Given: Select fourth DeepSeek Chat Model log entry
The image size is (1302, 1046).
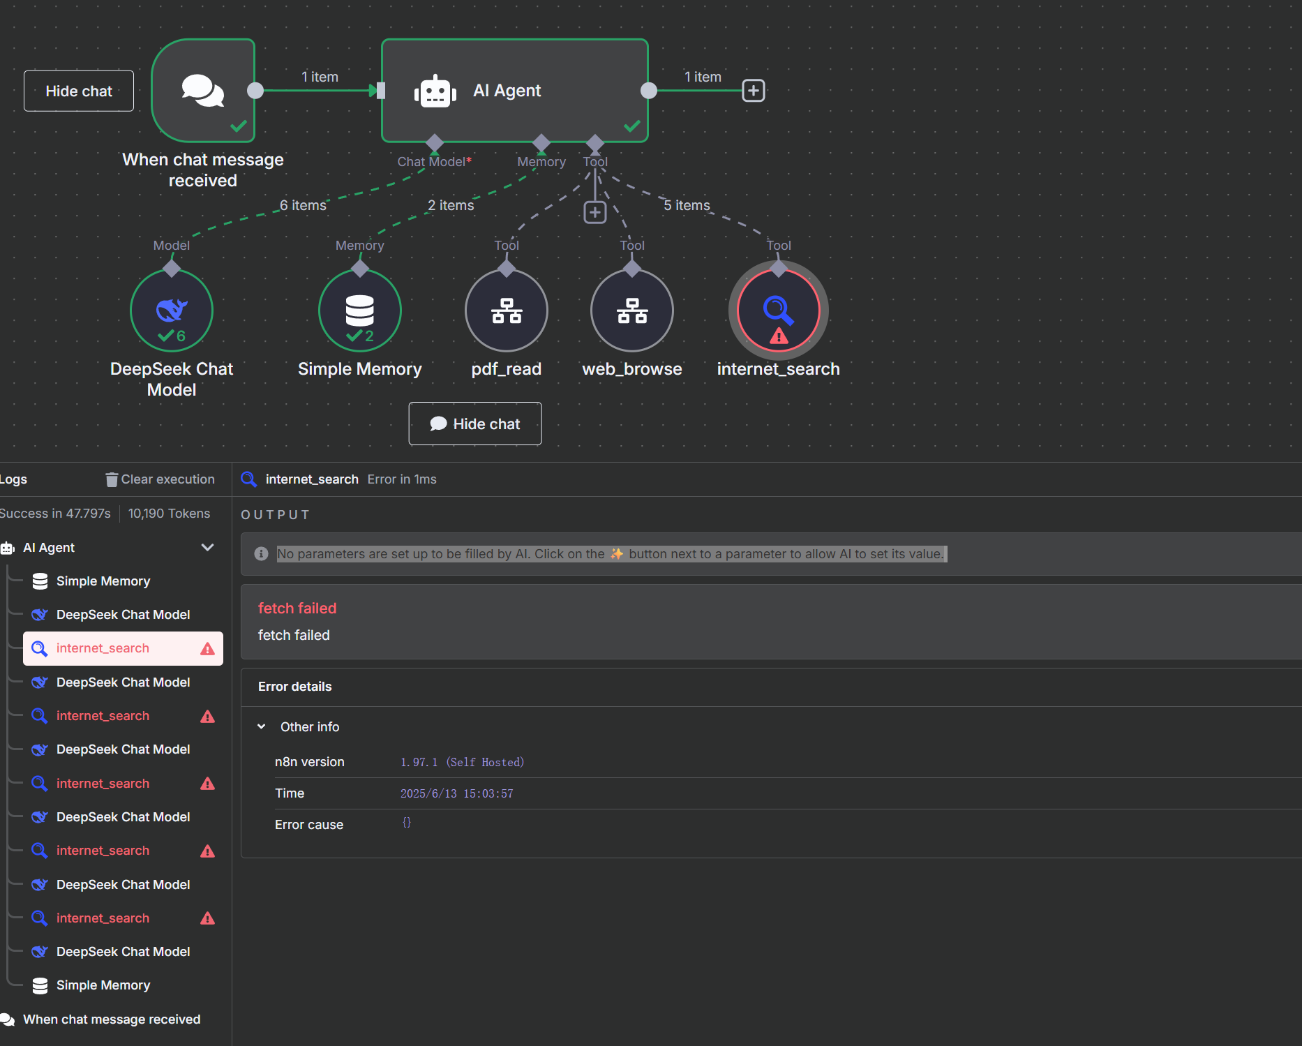Looking at the screenshot, I should [x=123, y=817].
